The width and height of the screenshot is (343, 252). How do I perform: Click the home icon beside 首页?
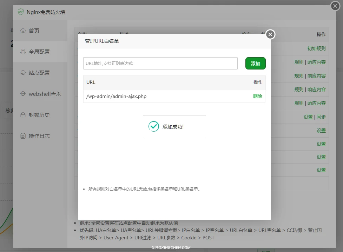tap(23, 31)
